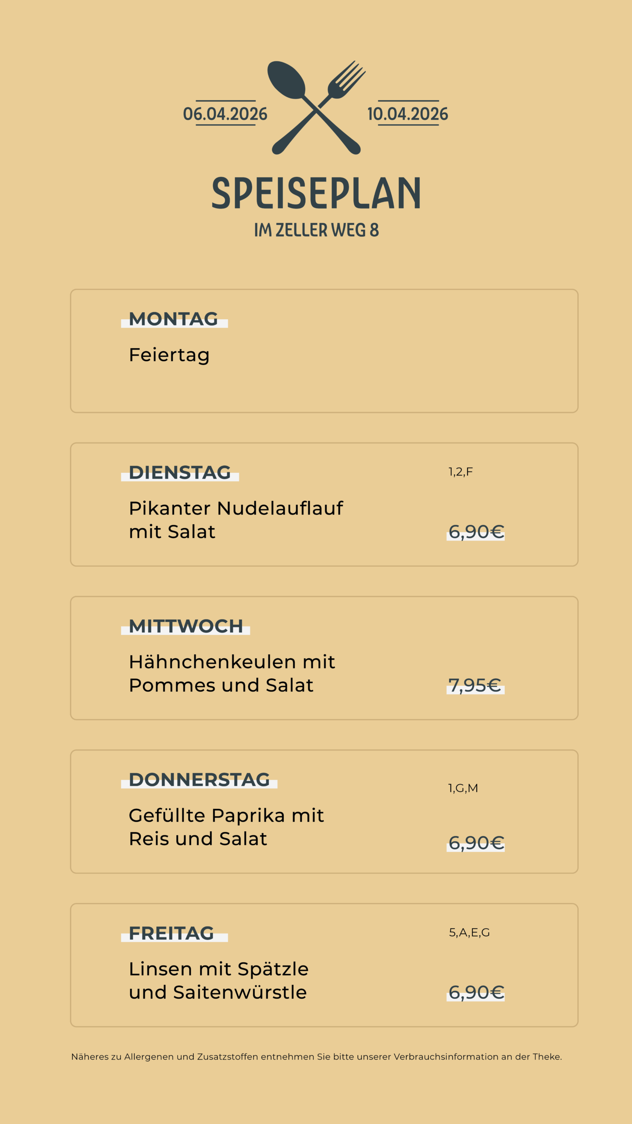
Task: Click the SPEISEPLAN title
Action: tap(316, 193)
